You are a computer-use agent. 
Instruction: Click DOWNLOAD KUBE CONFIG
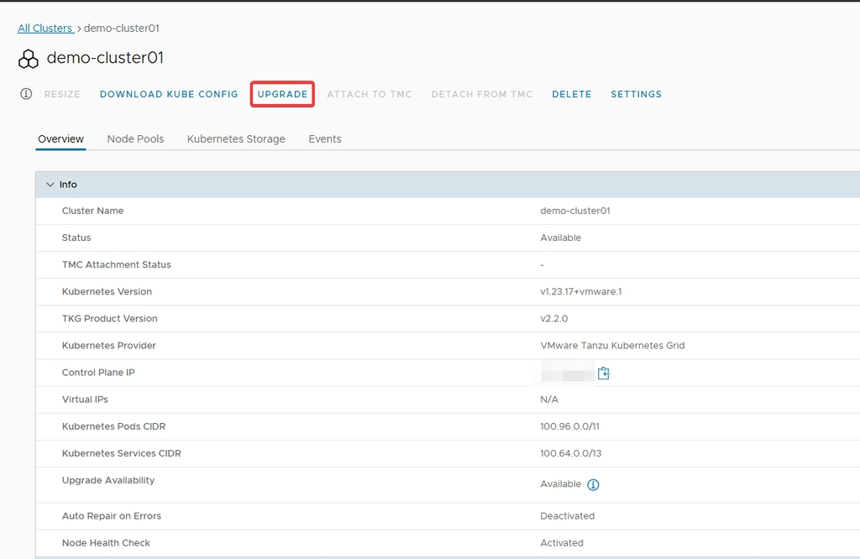click(169, 94)
